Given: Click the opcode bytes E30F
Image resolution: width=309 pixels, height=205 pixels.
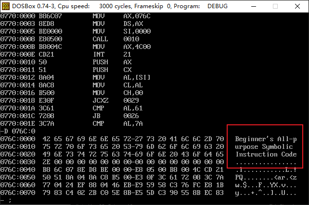Looking at the screenshot, I should (x=47, y=100).
